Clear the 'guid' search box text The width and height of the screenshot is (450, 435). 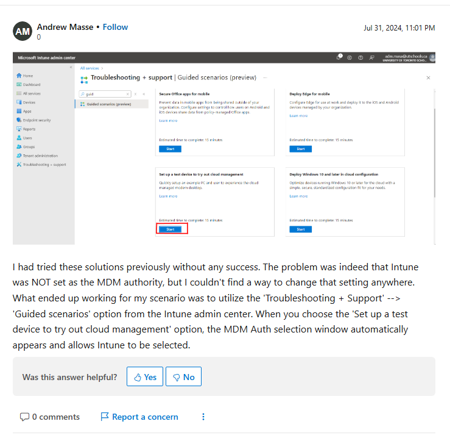[128, 94]
